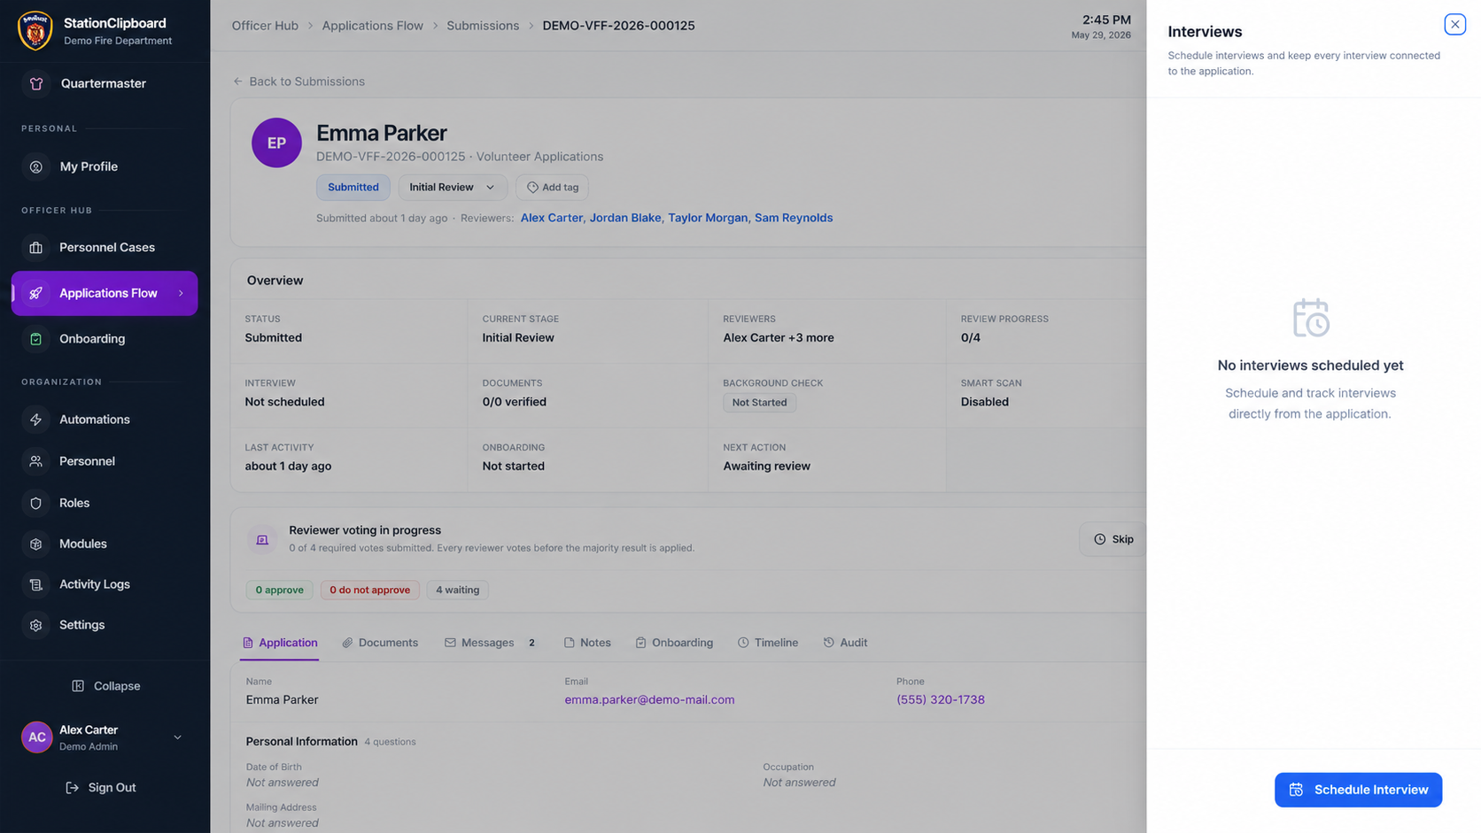This screenshot has width=1481, height=833.
Task: Click the Messages unread count 2 badge
Action: (531, 643)
